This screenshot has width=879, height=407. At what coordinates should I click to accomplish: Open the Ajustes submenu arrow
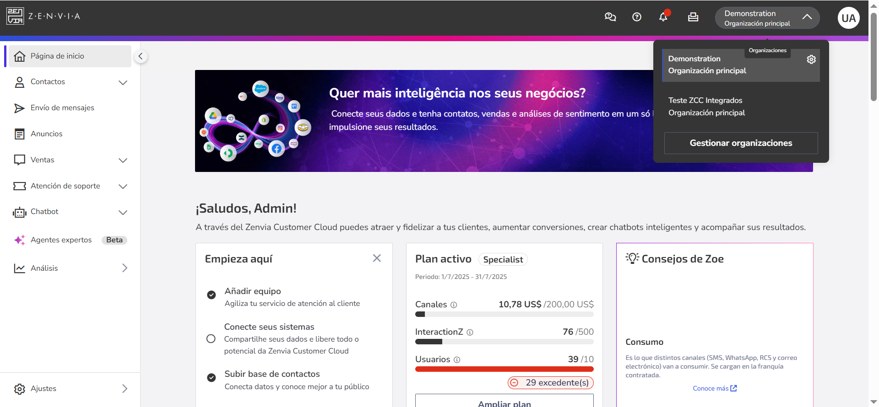(x=125, y=389)
